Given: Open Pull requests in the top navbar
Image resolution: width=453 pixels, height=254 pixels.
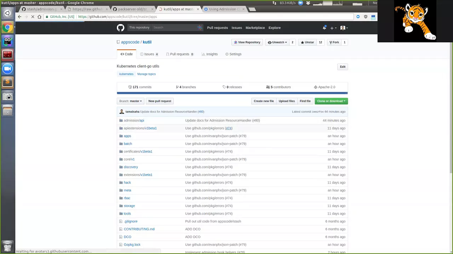Looking at the screenshot, I should pos(217,28).
